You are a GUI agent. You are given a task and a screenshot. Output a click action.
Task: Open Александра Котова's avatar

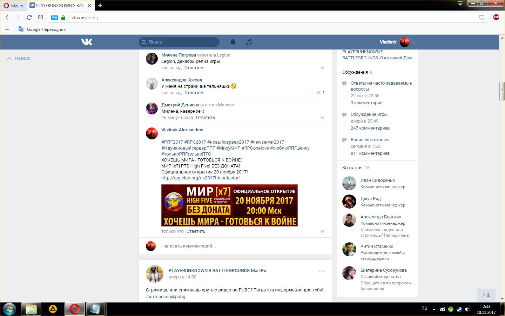click(x=152, y=84)
